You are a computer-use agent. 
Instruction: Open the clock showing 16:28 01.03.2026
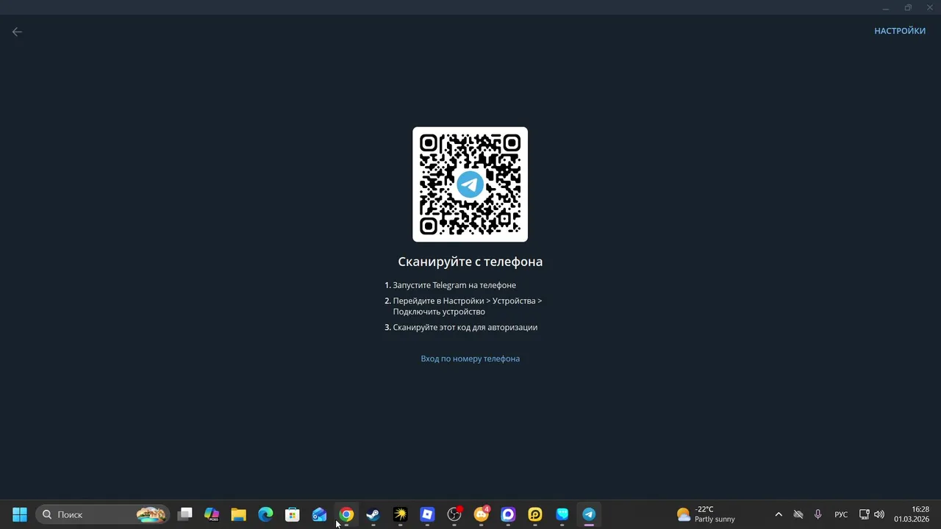point(912,514)
